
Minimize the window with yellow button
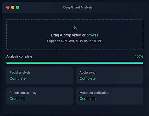coord(13,8)
